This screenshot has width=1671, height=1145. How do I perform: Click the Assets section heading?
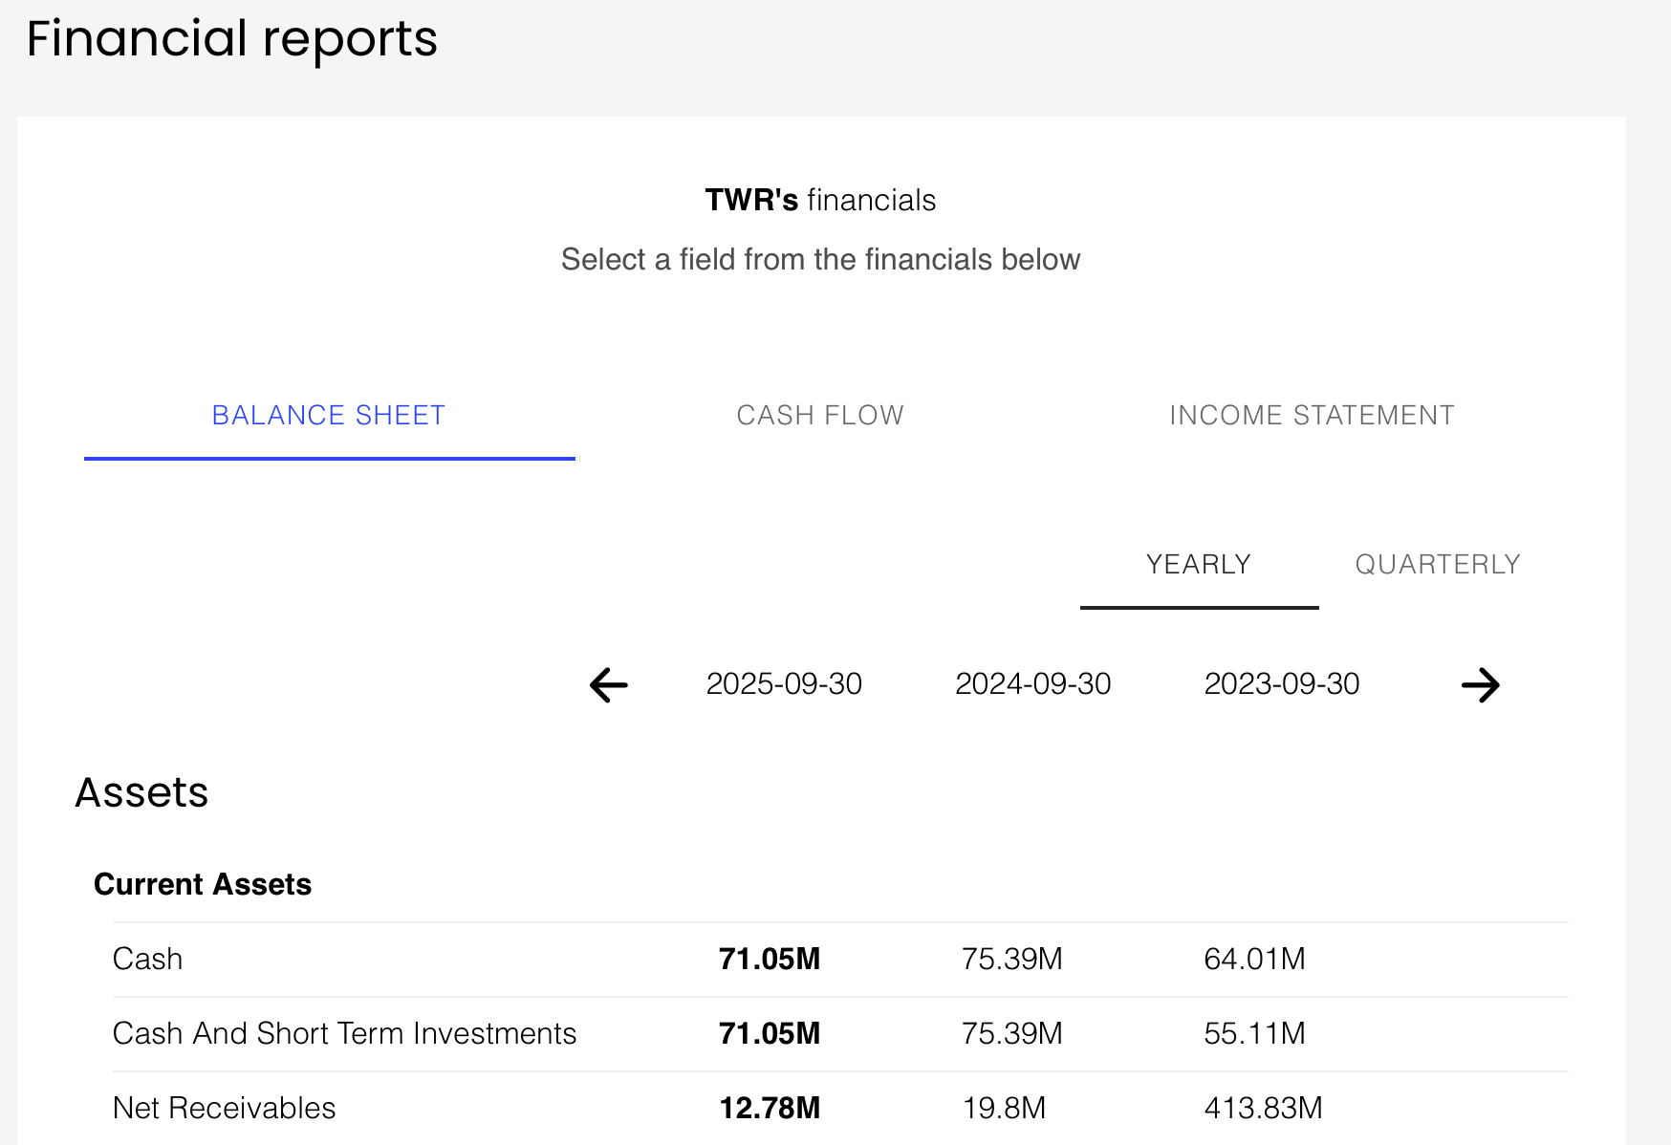(141, 792)
